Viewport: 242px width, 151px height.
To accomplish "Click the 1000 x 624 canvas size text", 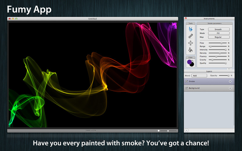I will tap(91, 131).
